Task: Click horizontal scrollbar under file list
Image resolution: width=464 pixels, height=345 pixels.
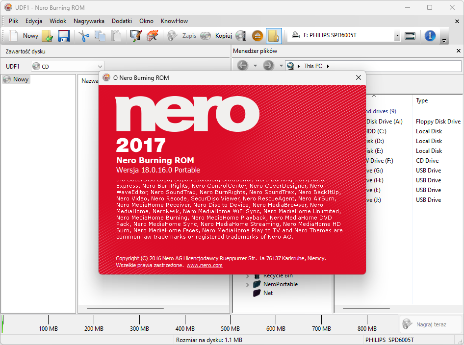Action: tap(366, 309)
